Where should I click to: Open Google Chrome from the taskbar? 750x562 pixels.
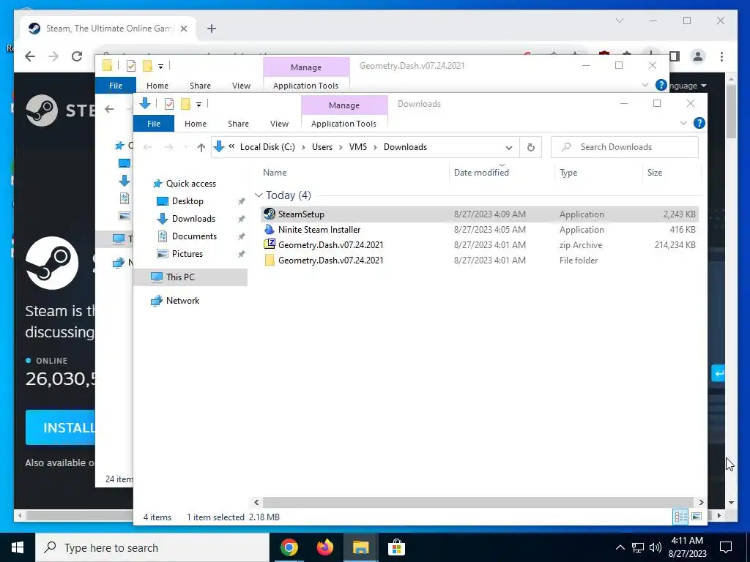point(289,547)
